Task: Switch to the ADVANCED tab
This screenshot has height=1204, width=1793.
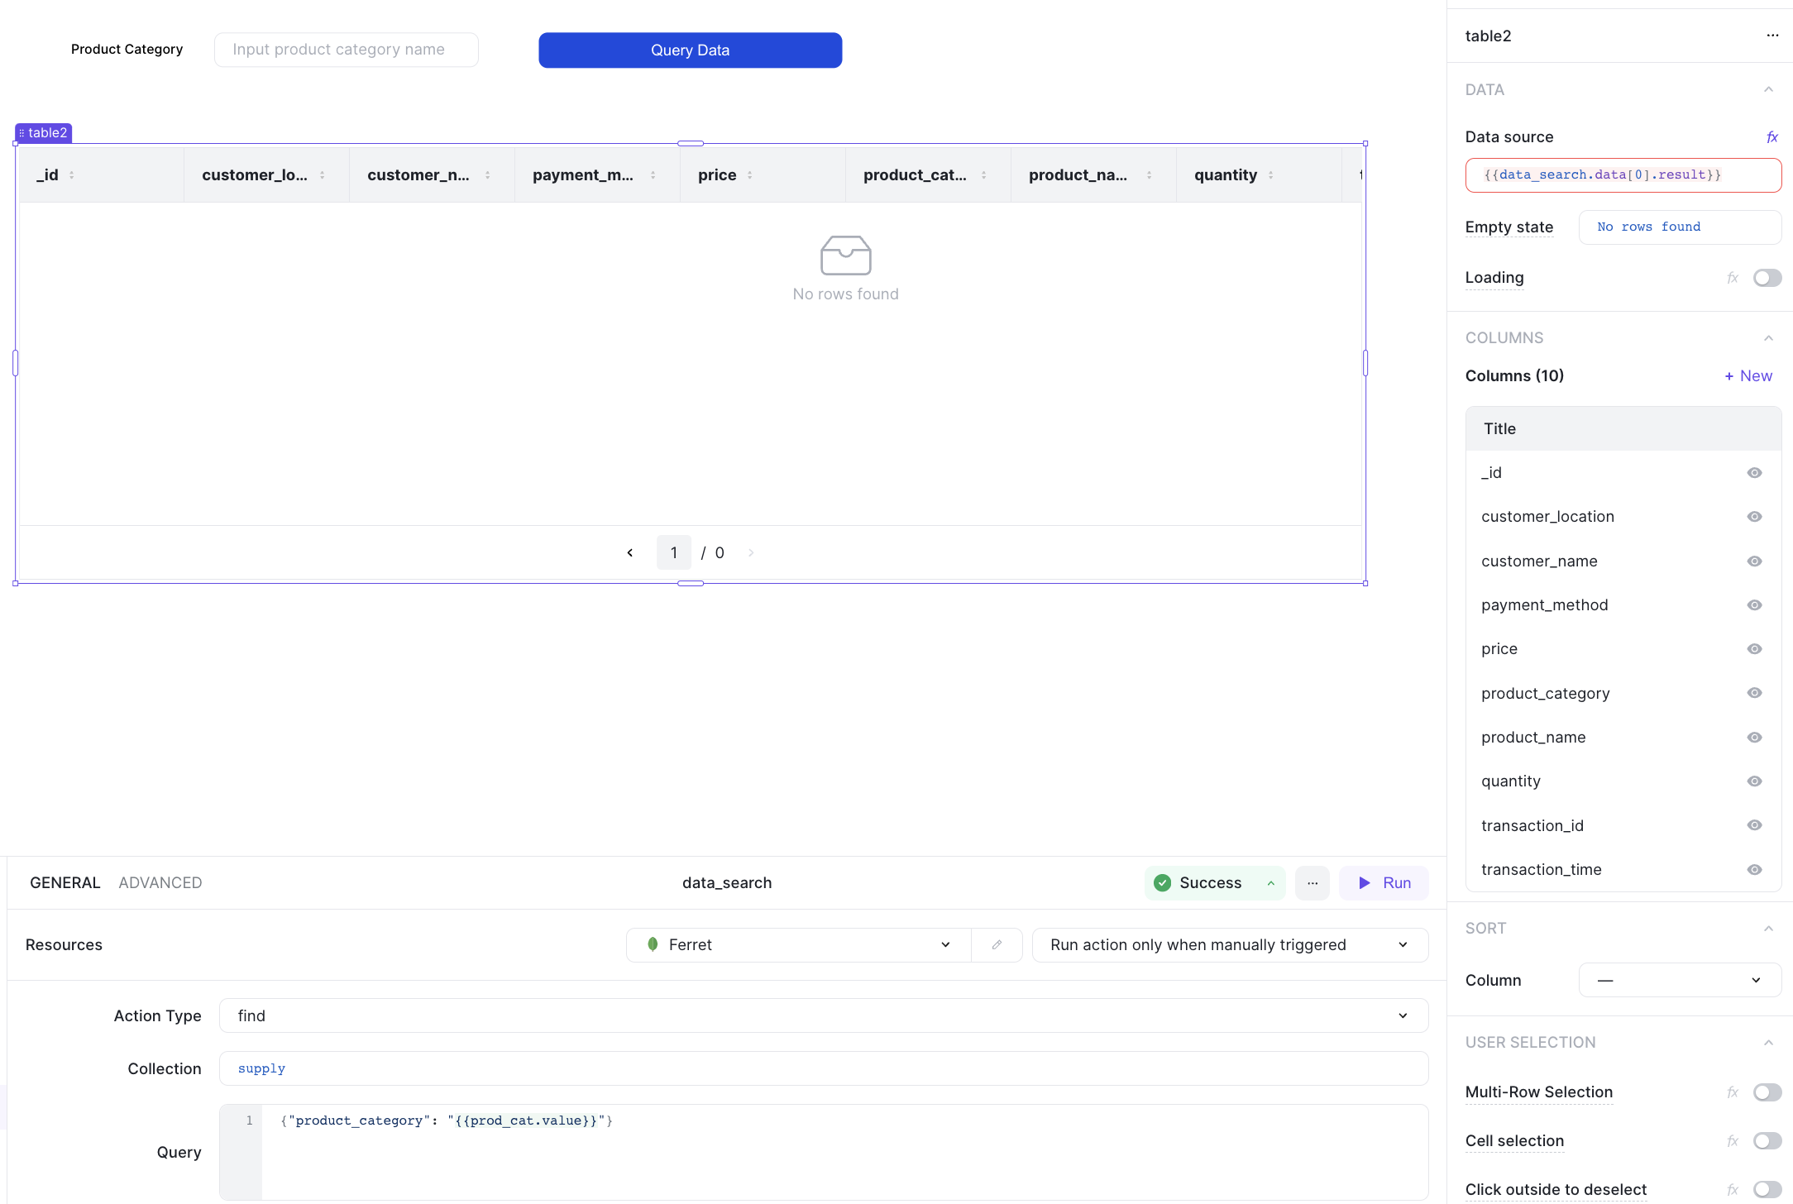Action: pos(160,882)
